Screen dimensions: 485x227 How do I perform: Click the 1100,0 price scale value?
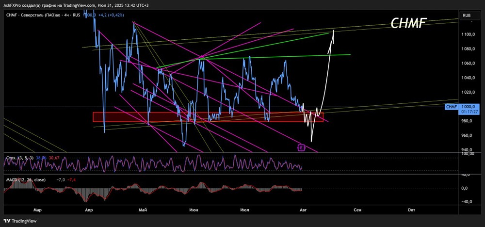(x=469, y=34)
